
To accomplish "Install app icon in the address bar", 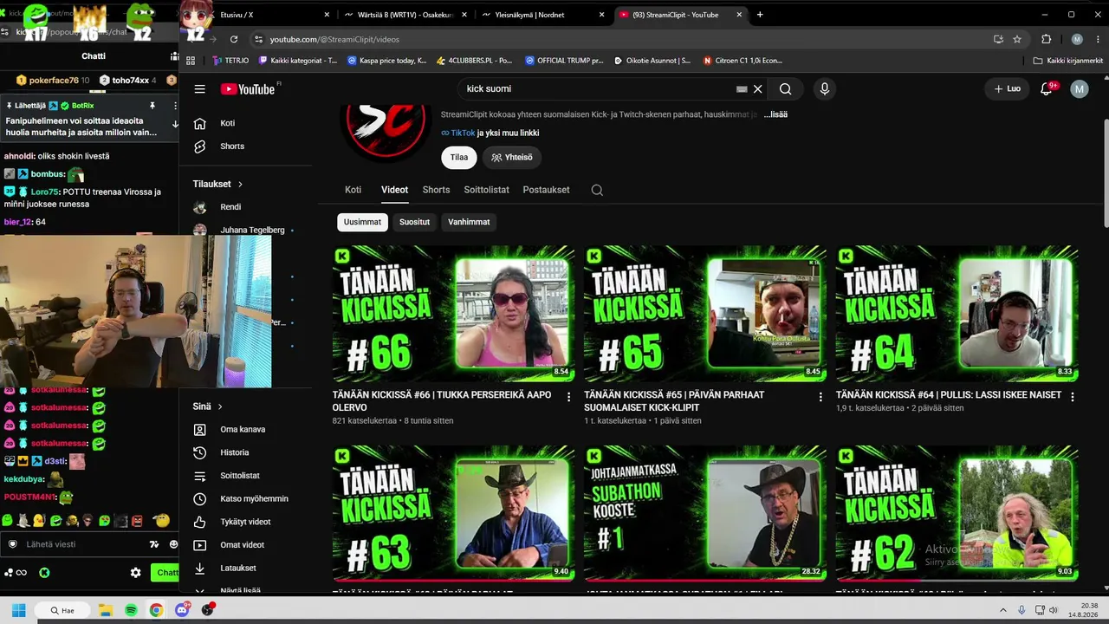I will pos(998,39).
